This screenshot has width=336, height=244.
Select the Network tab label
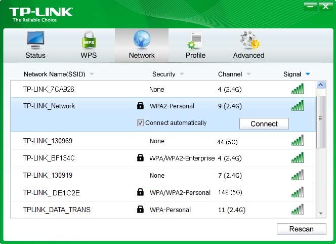[142, 55]
